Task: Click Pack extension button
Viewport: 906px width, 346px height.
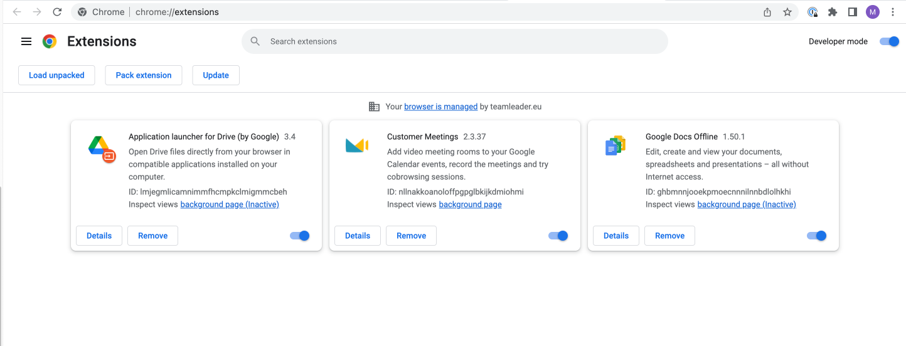Action: (x=144, y=75)
